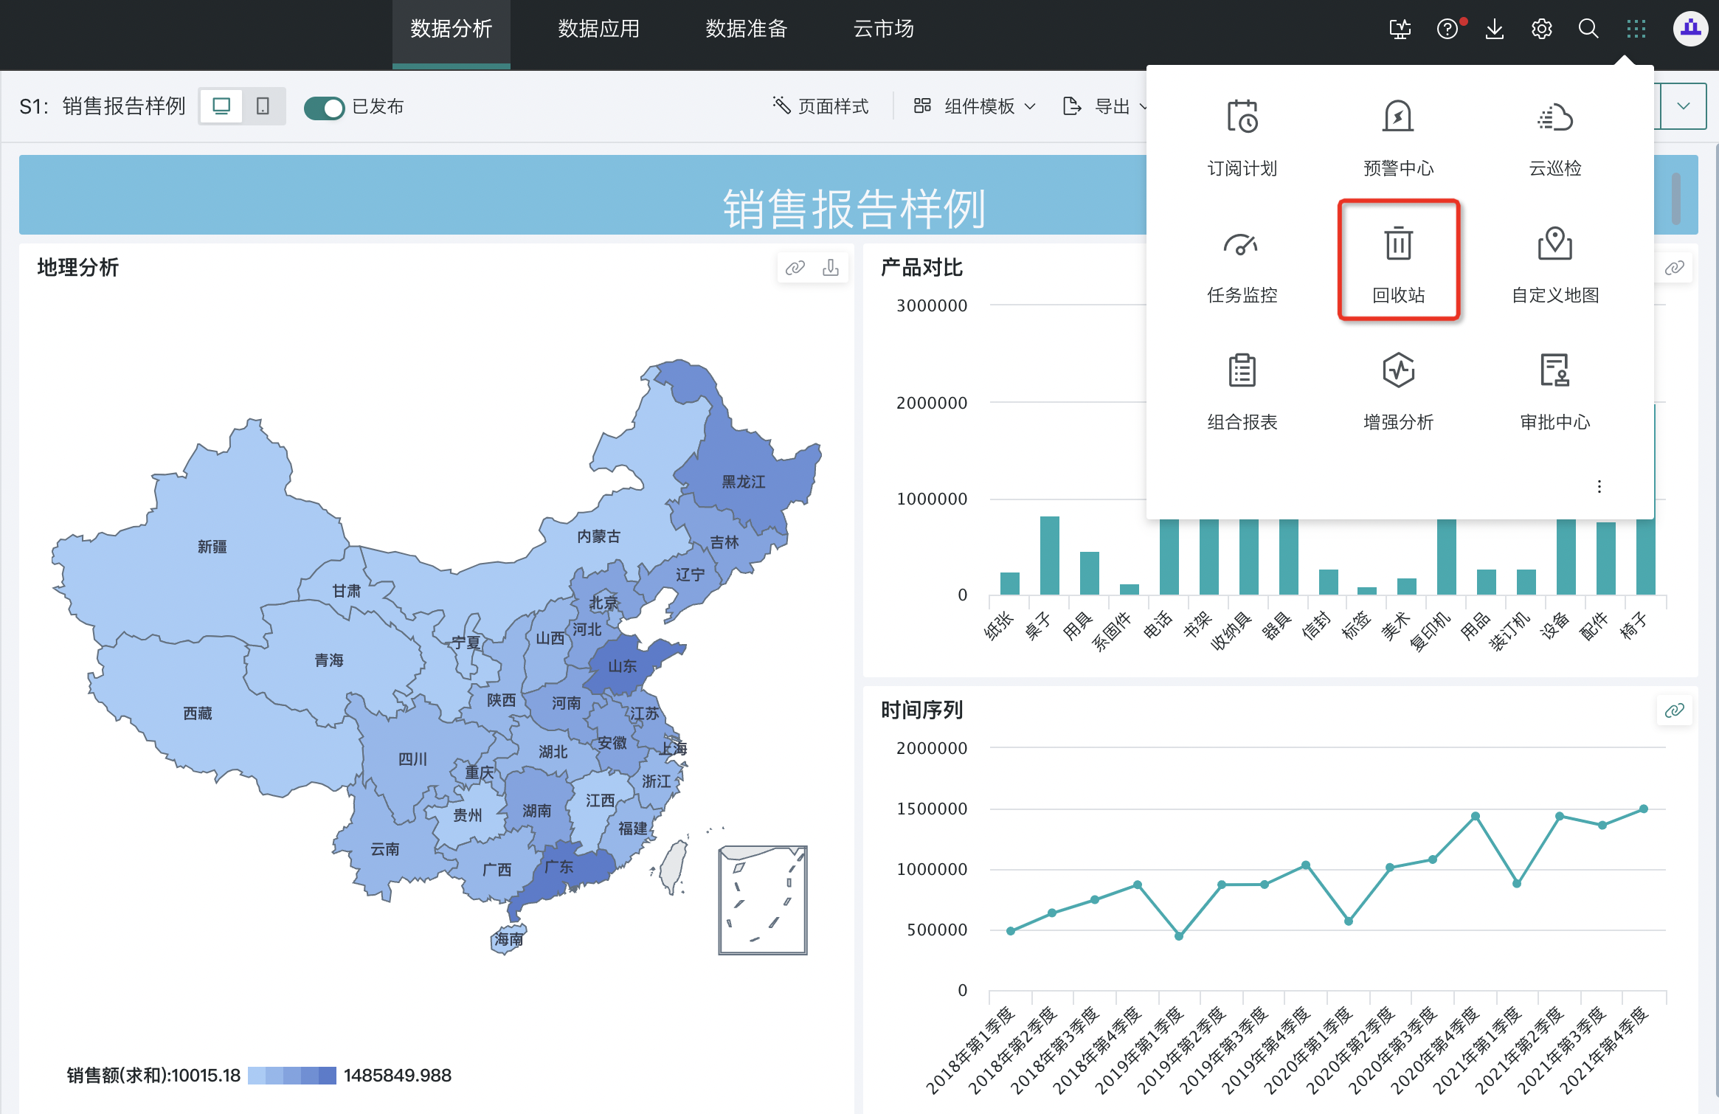1719x1114 pixels.
Task: Open the user avatar icon
Action: [x=1690, y=29]
